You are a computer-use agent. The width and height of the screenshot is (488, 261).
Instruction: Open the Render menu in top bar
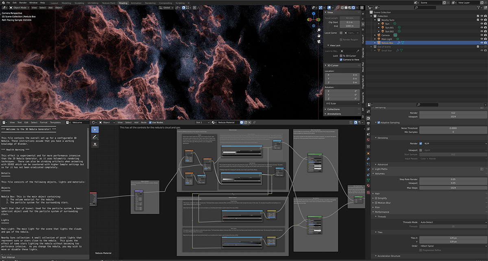(23, 3)
